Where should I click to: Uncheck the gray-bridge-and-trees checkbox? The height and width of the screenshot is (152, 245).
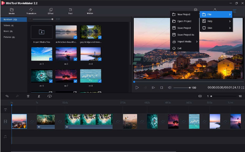point(100,37)
